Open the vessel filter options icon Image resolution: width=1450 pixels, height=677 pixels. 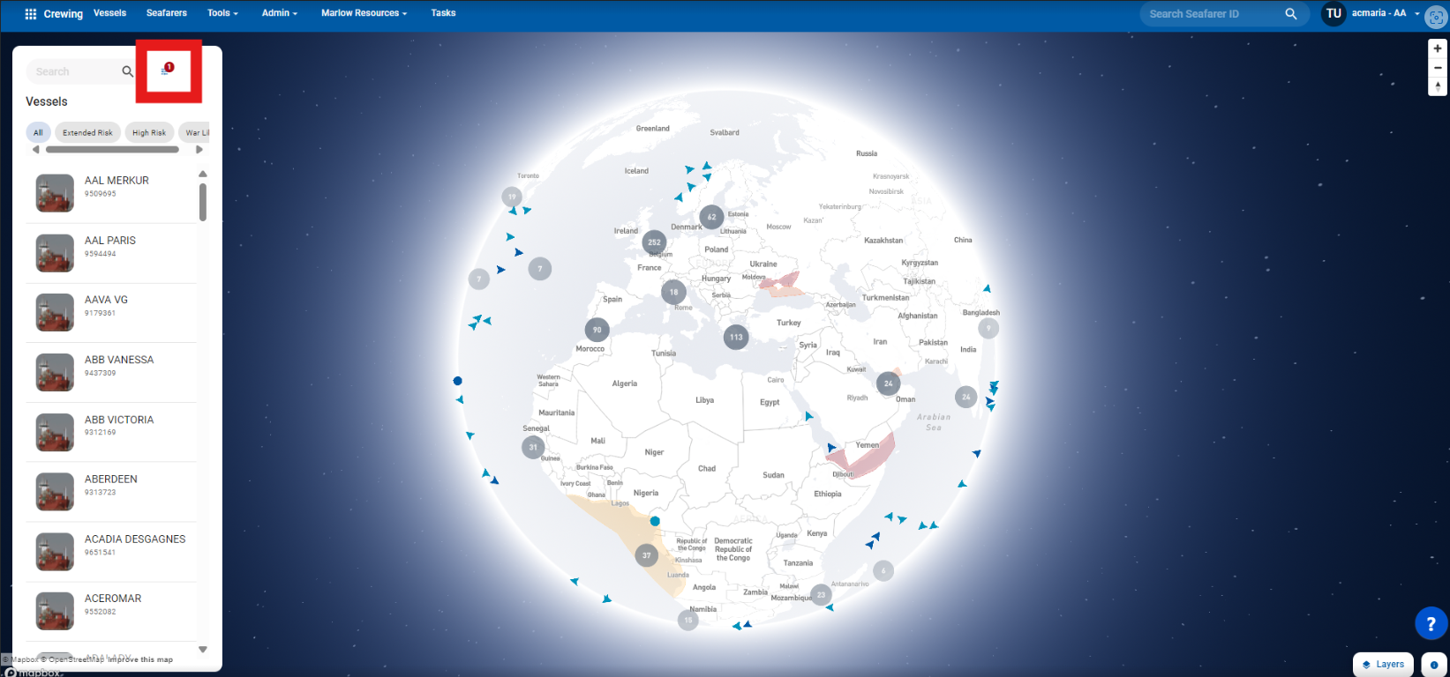point(167,69)
